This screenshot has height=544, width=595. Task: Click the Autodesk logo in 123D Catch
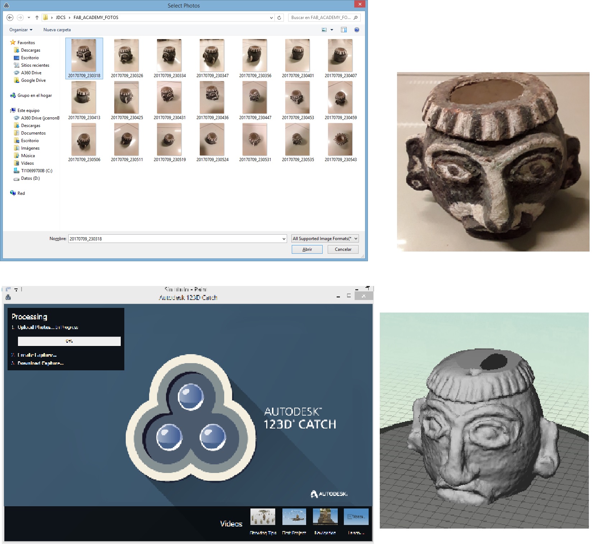coord(329,494)
